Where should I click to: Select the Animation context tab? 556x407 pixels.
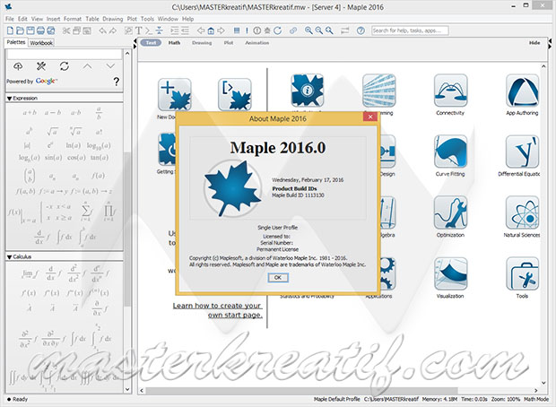point(257,42)
